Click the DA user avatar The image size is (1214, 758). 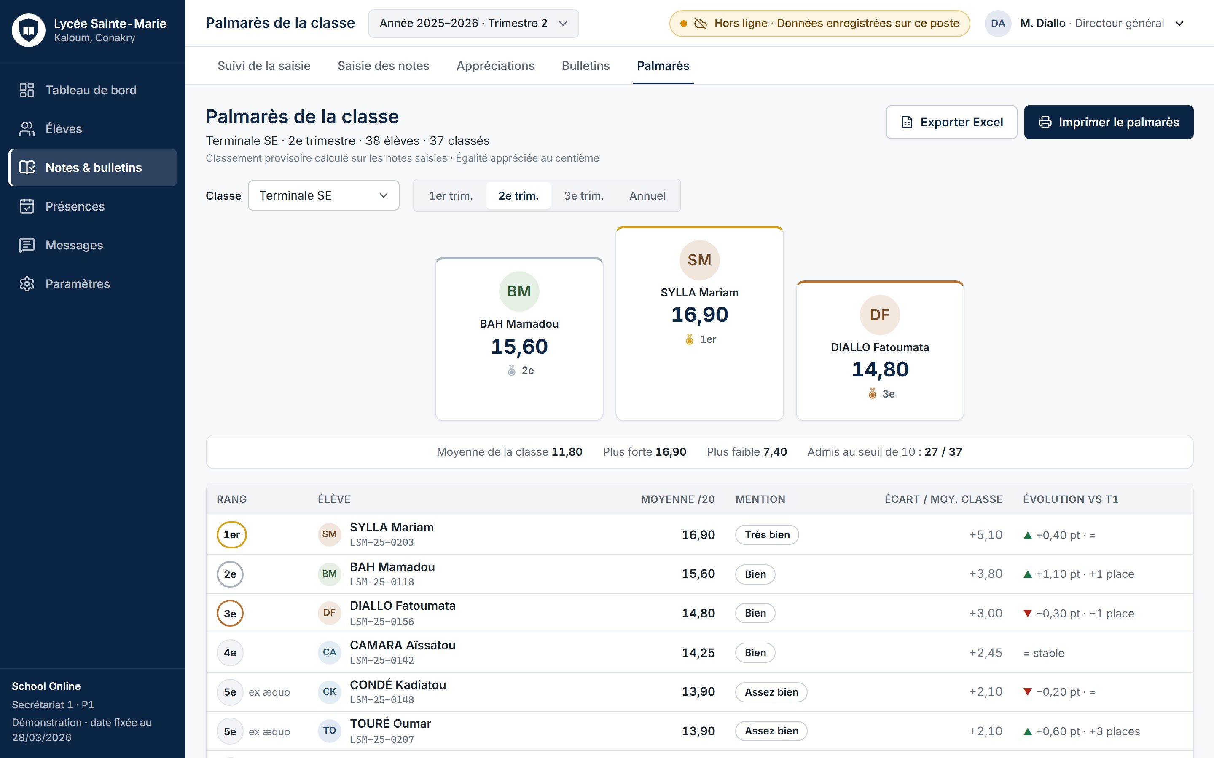tap(998, 24)
